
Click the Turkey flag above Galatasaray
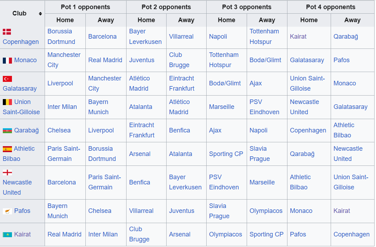7,79
